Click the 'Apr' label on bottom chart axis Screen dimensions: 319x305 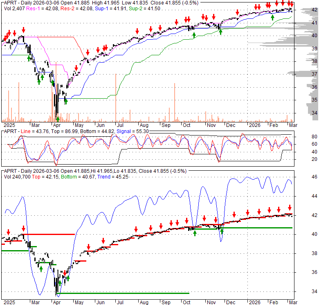click(56, 303)
